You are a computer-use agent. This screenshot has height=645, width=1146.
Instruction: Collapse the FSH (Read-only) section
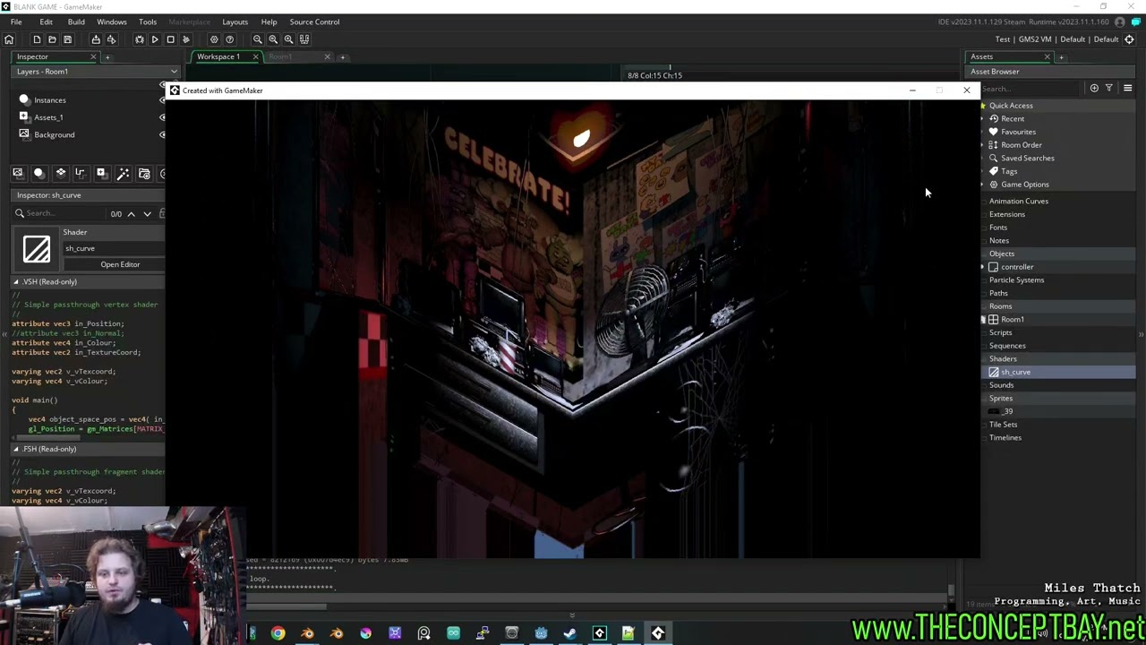(15, 449)
